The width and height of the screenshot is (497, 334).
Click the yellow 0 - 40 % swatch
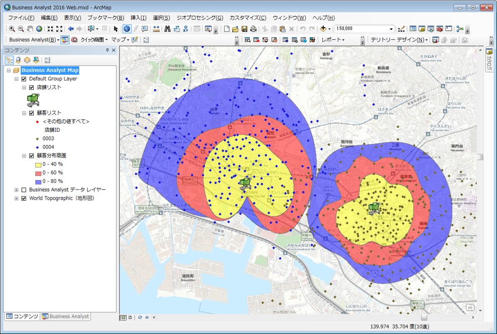point(38,164)
